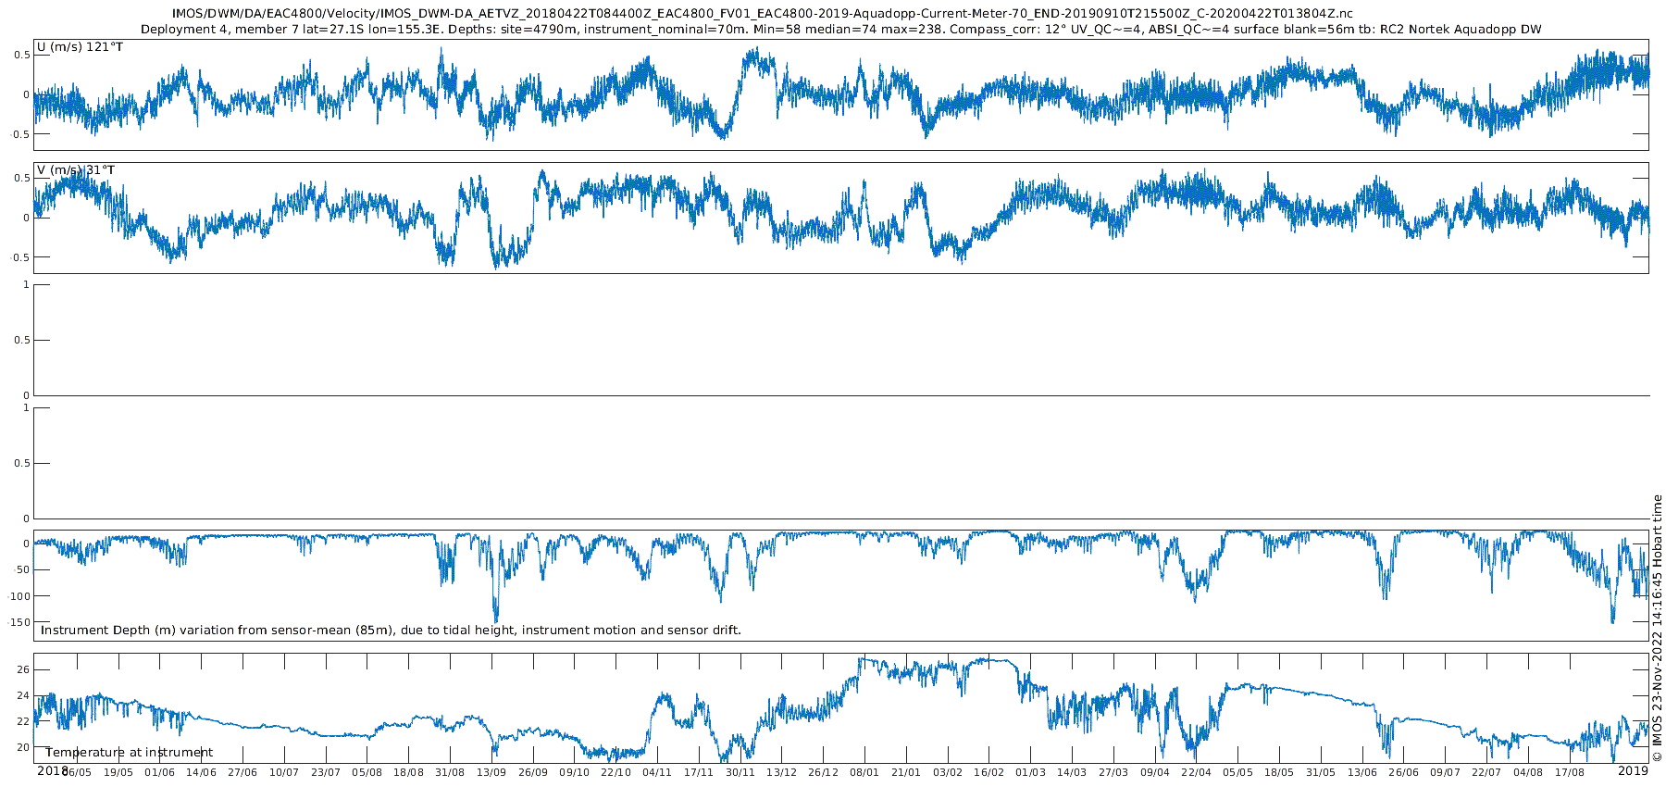Select the 'V (m/s) 31°T' panel label
Image resolution: width=1666 pixels, height=787 pixels.
coord(76,170)
